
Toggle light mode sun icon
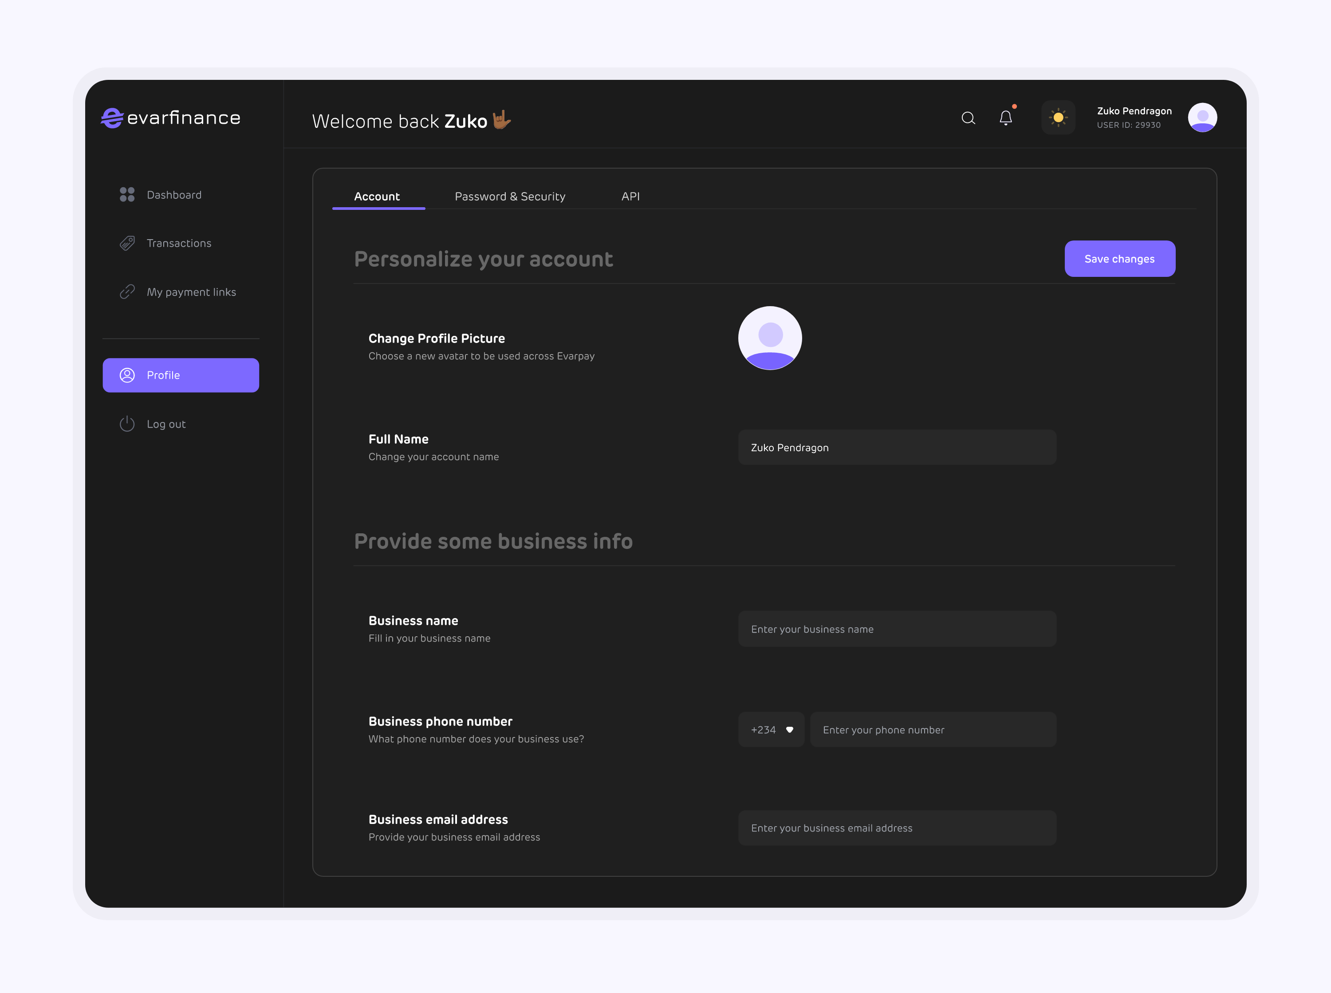tap(1058, 117)
